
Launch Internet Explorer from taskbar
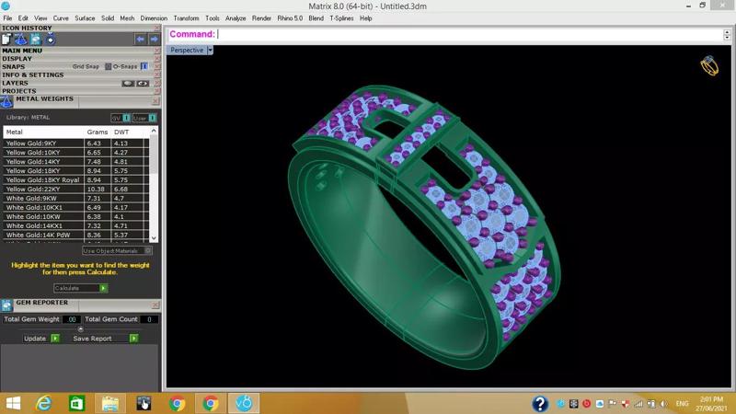43,403
